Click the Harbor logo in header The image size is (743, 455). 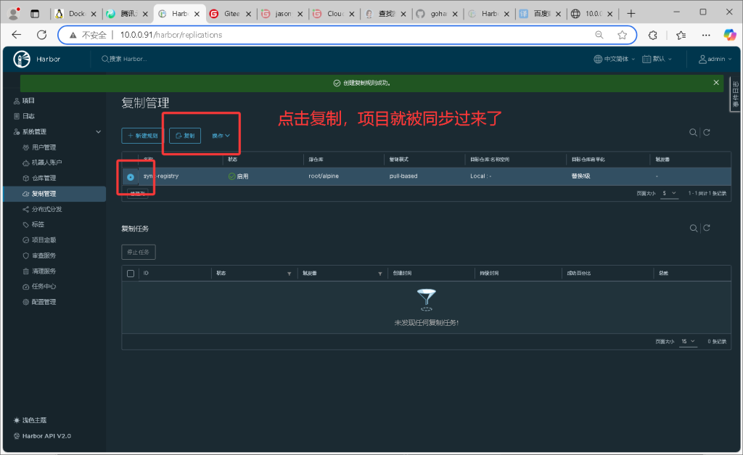pyautogui.click(x=21, y=59)
